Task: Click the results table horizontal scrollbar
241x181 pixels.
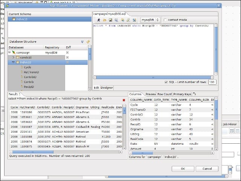Action: coord(66,152)
